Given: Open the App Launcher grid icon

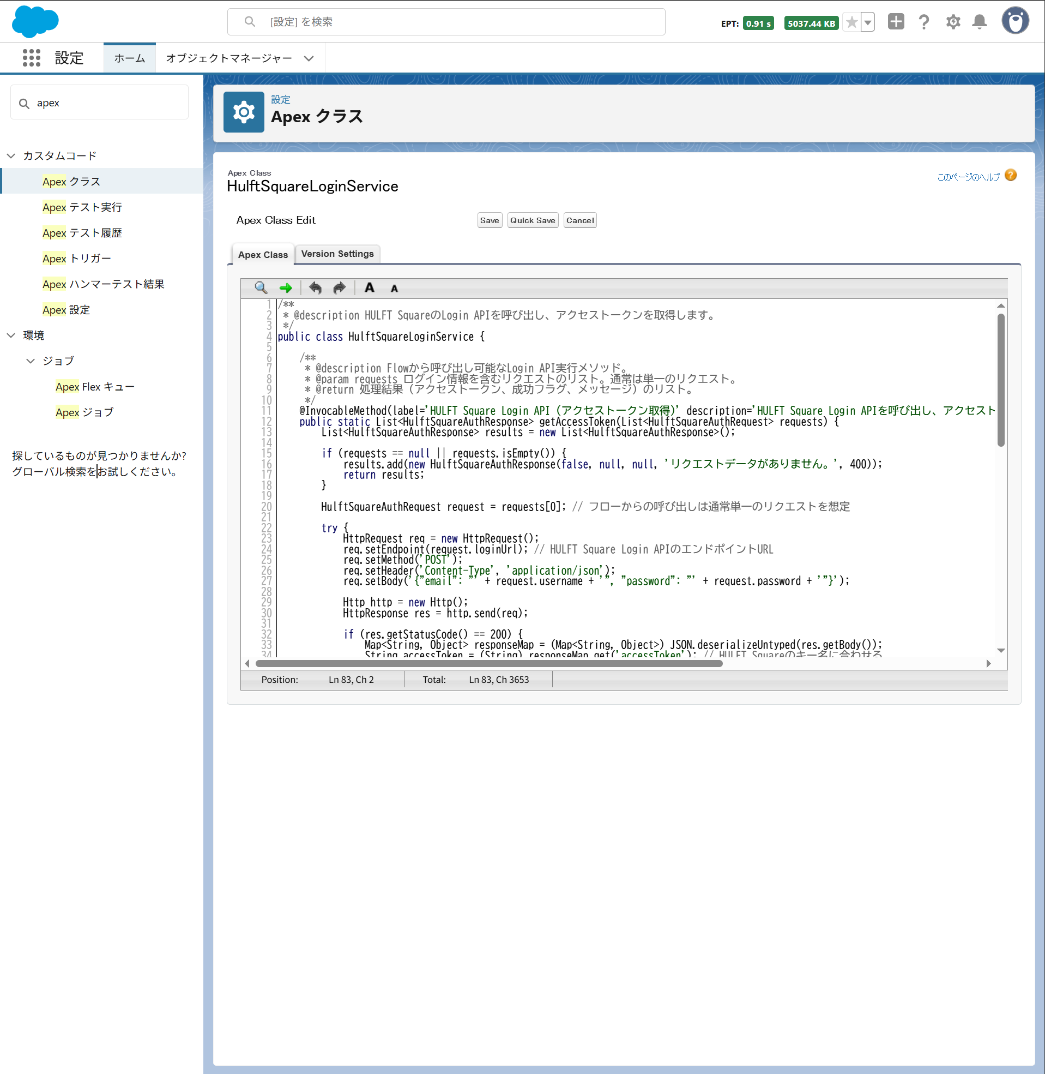Looking at the screenshot, I should tap(31, 58).
